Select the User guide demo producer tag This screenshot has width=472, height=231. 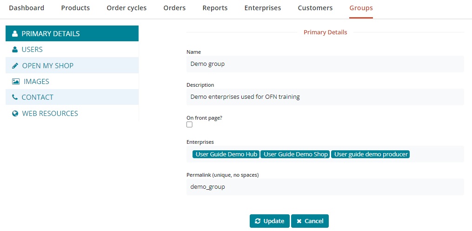pyautogui.click(x=370, y=154)
